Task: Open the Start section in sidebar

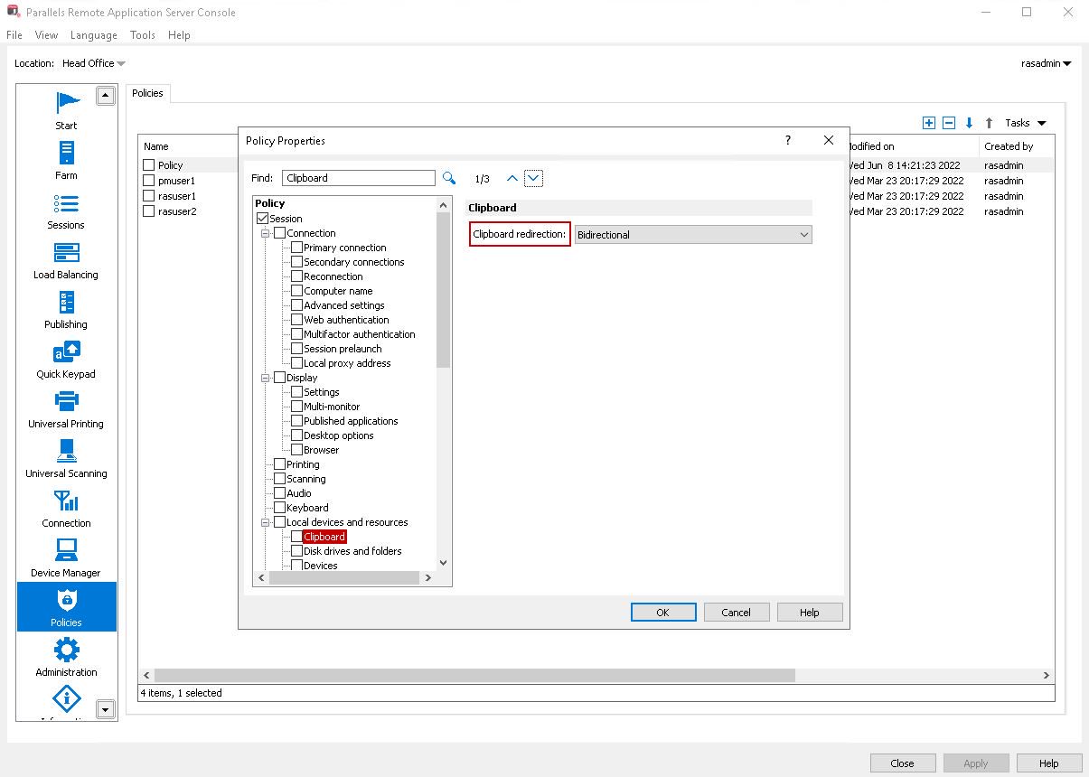Action: (66, 110)
